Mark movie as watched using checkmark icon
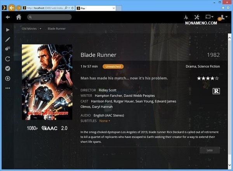 [x=8, y=69]
